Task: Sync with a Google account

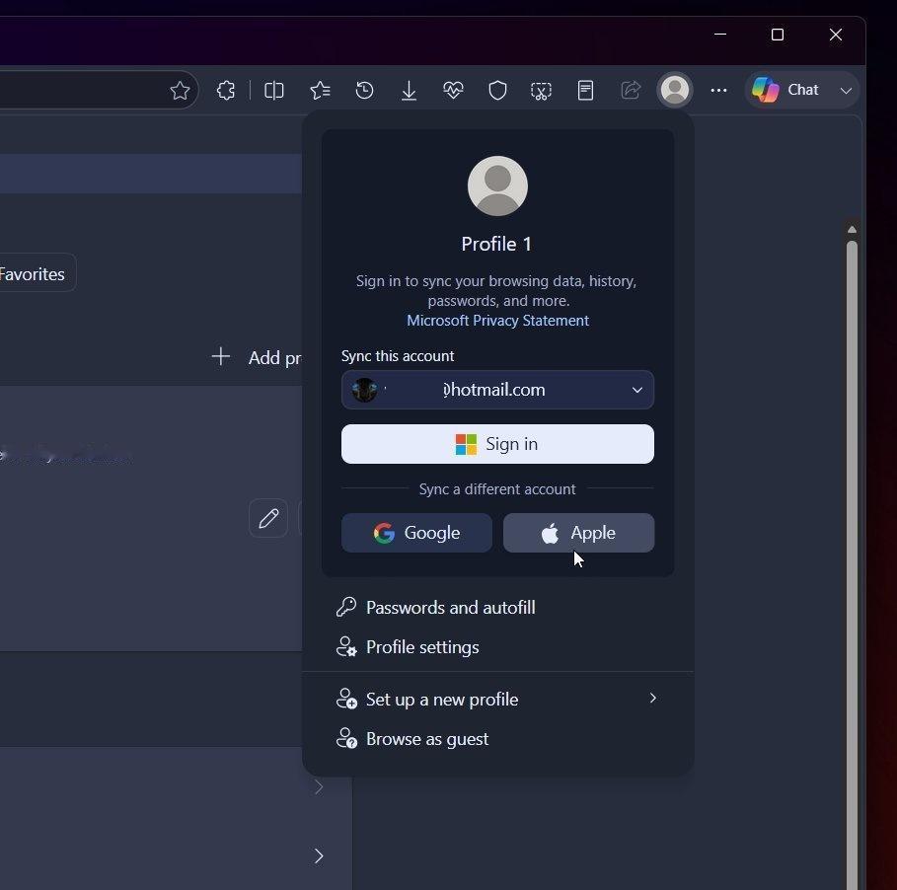Action: point(416,533)
